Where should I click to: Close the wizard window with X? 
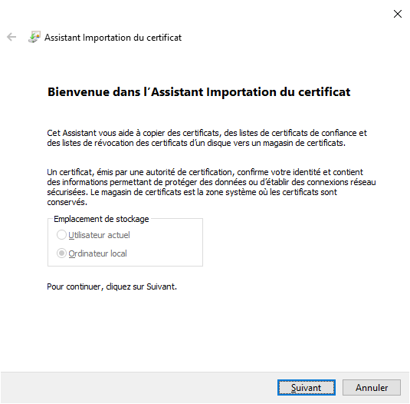398,14
